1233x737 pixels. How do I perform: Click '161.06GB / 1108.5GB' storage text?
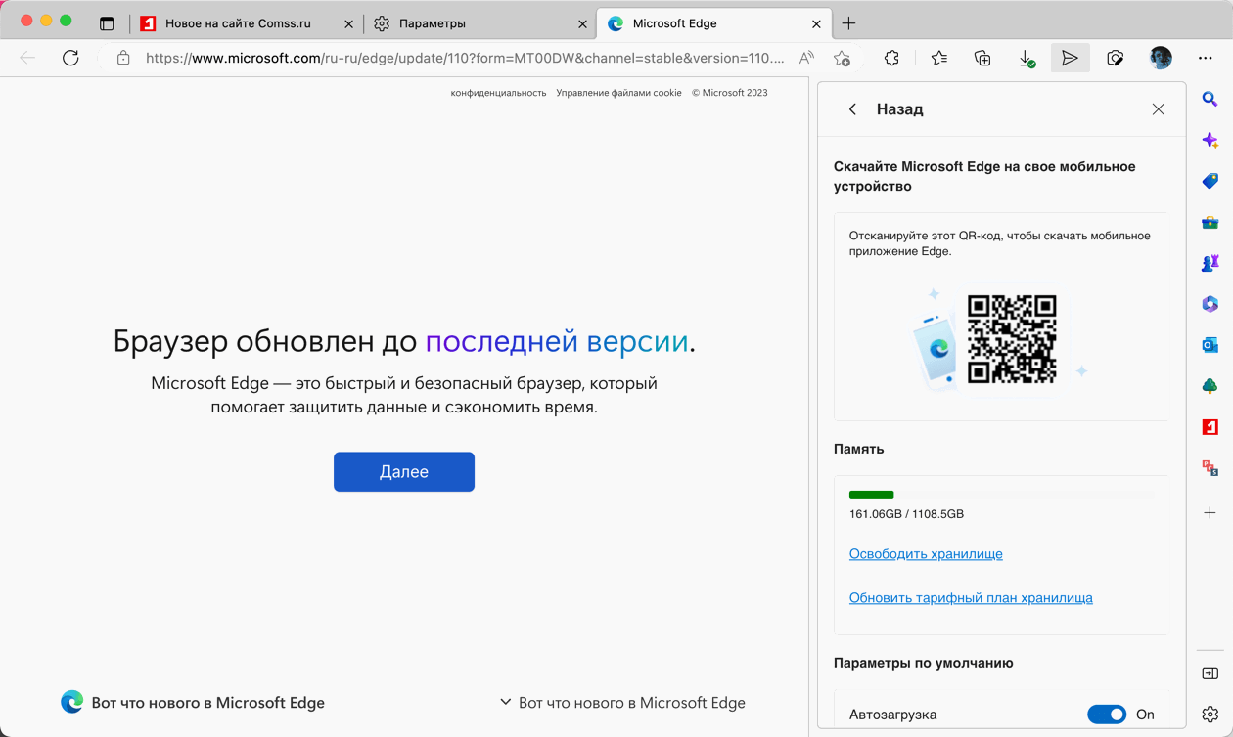[x=906, y=513]
